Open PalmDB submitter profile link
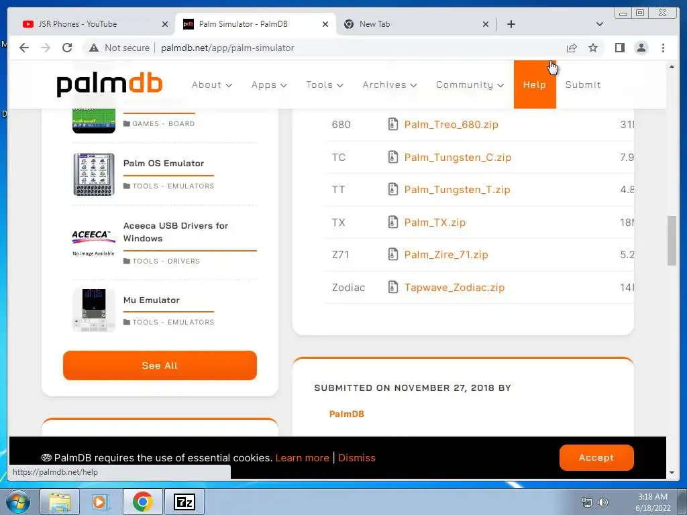The image size is (687, 515). (x=347, y=414)
